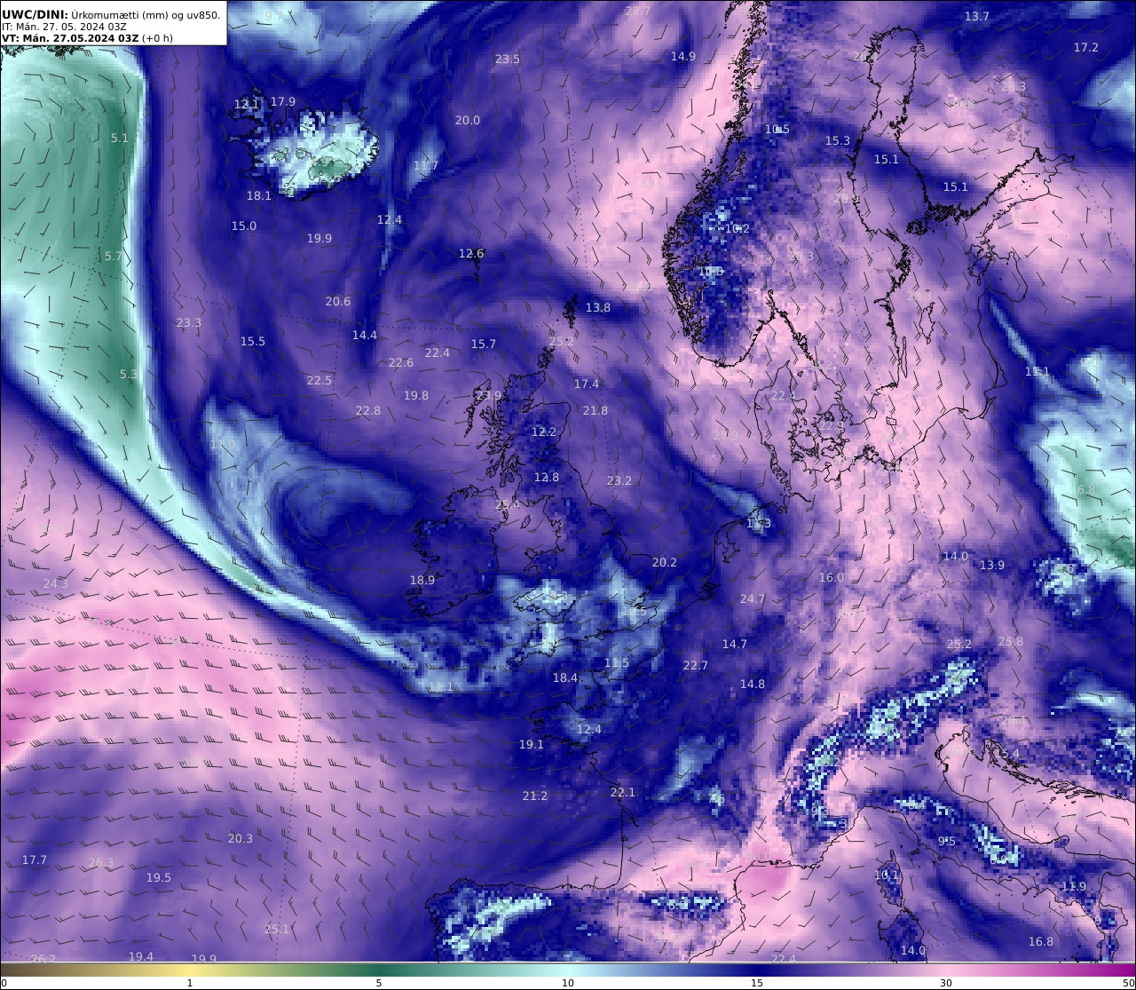Click the color scale label 30
Viewport: 1136px width, 990px height.
pos(946,983)
